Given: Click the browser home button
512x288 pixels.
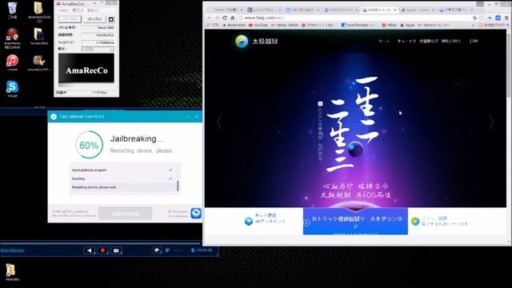Looking at the screenshot, I should point(233,18).
